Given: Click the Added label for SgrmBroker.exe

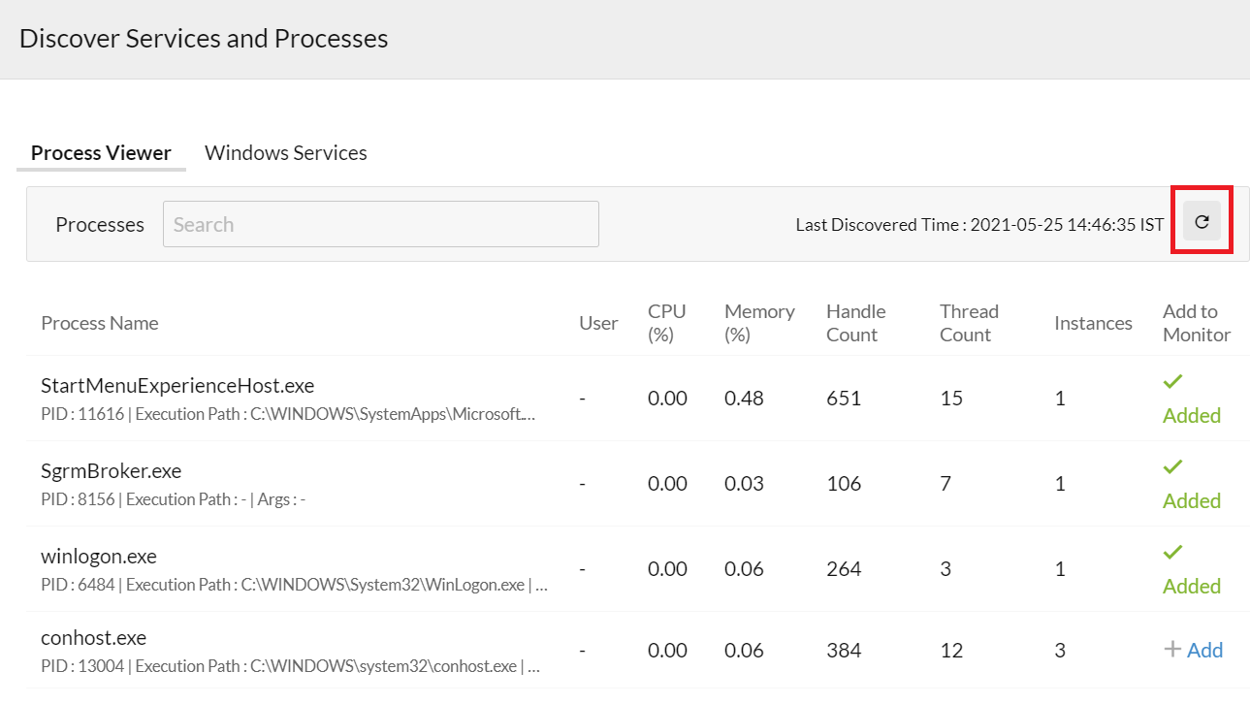Looking at the screenshot, I should pyautogui.click(x=1191, y=501).
